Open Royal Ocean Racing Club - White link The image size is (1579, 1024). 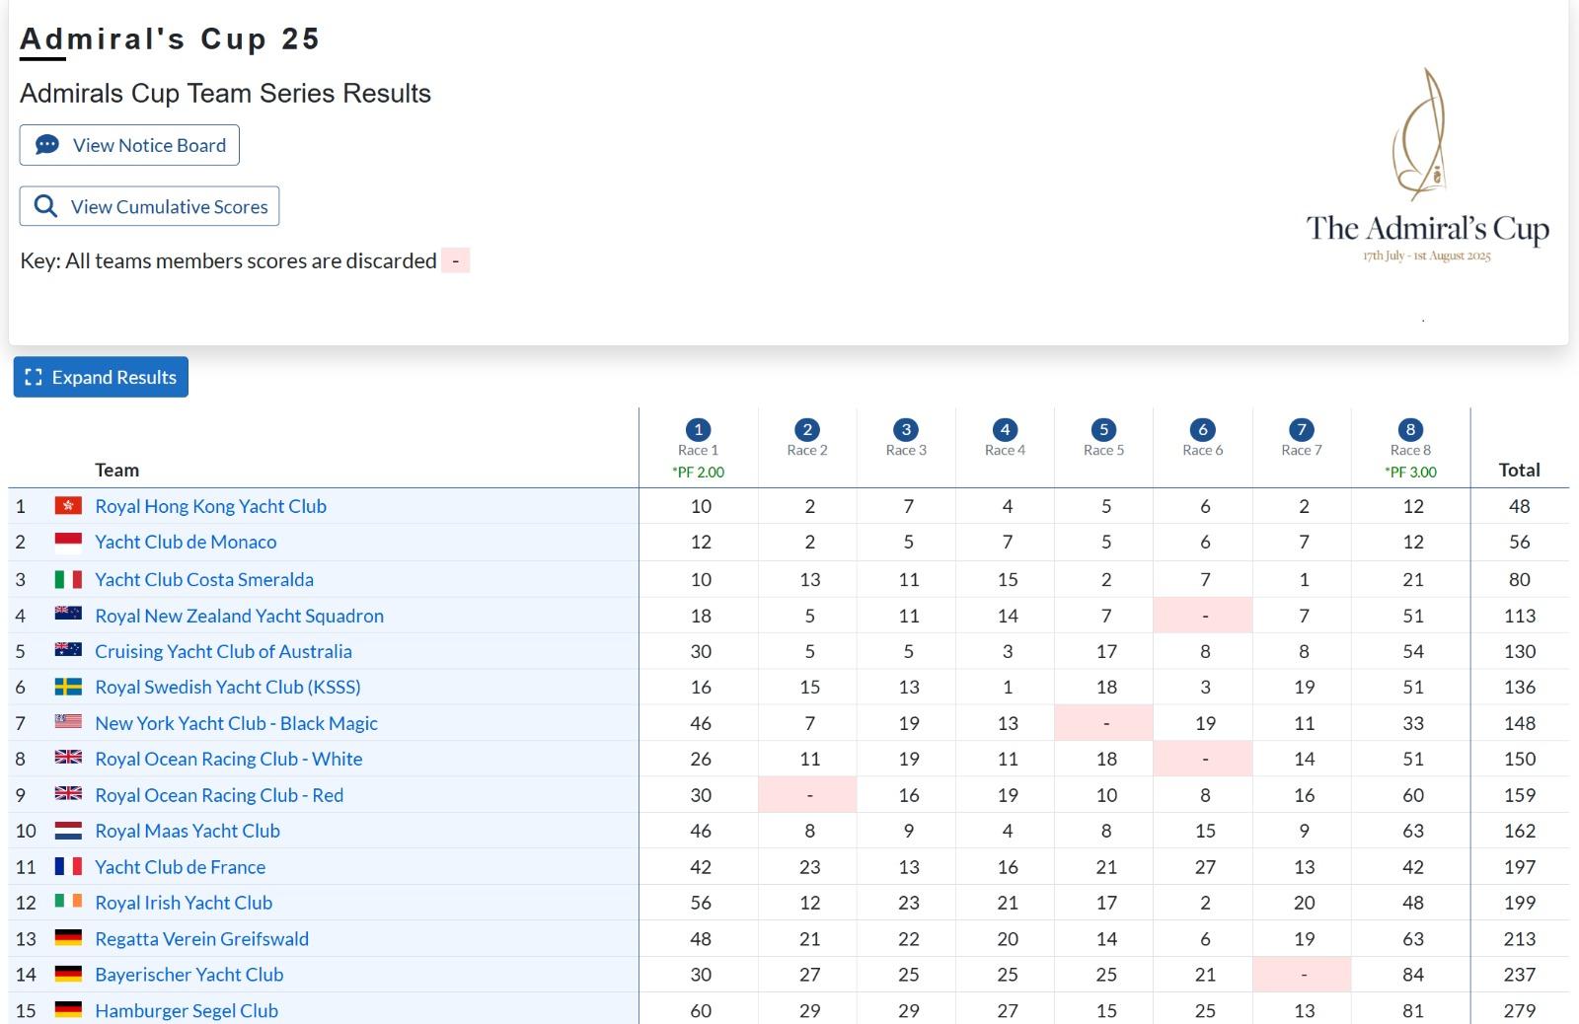(228, 759)
